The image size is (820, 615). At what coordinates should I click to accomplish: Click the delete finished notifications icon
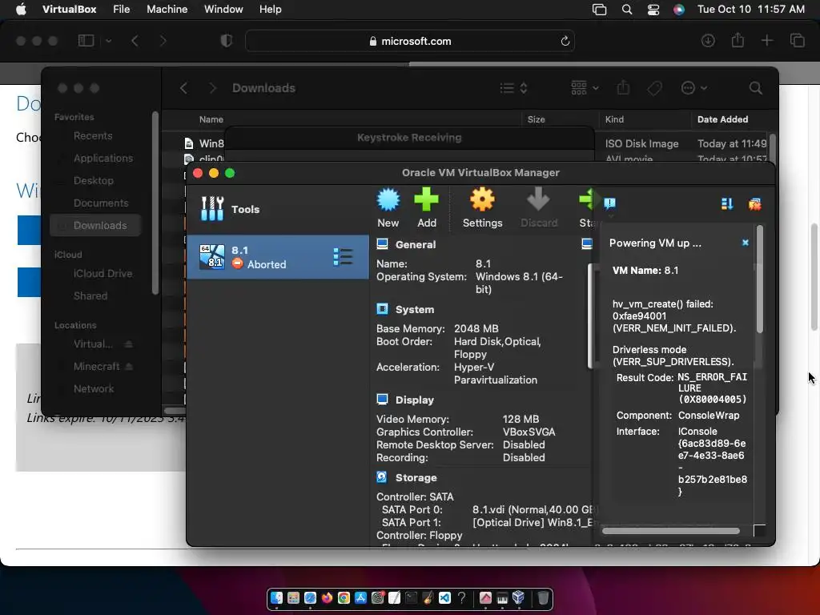click(754, 204)
